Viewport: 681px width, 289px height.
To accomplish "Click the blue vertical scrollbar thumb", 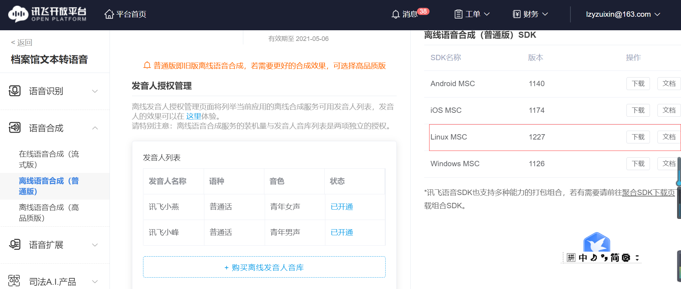I will 679,172.
